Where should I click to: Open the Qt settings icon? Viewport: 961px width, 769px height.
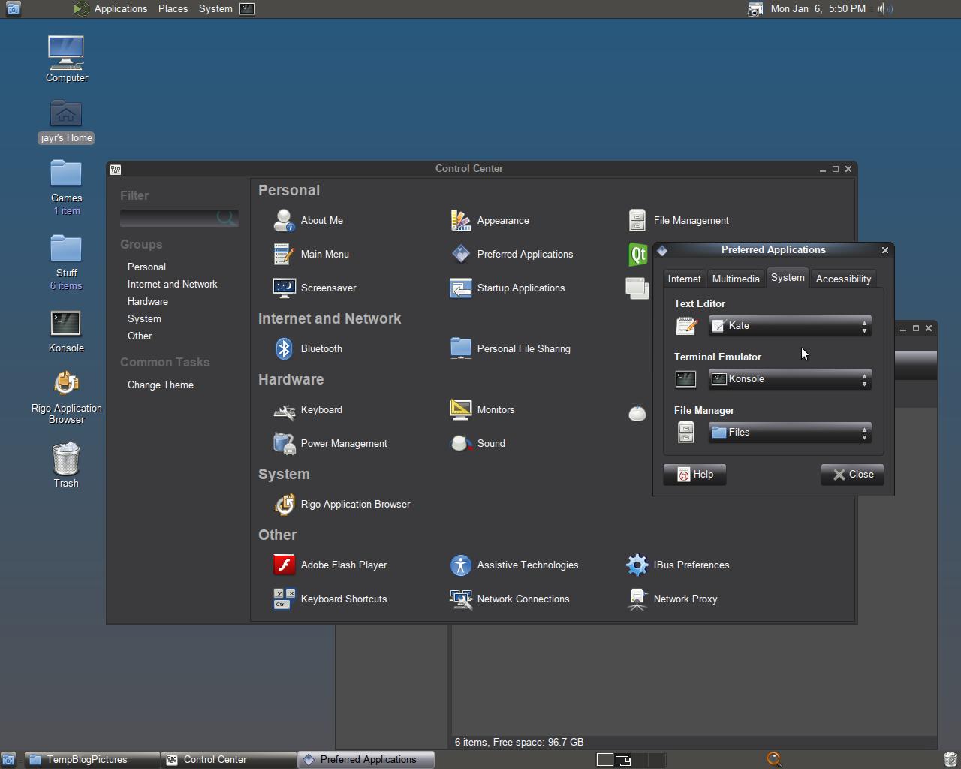pyautogui.click(x=637, y=255)
